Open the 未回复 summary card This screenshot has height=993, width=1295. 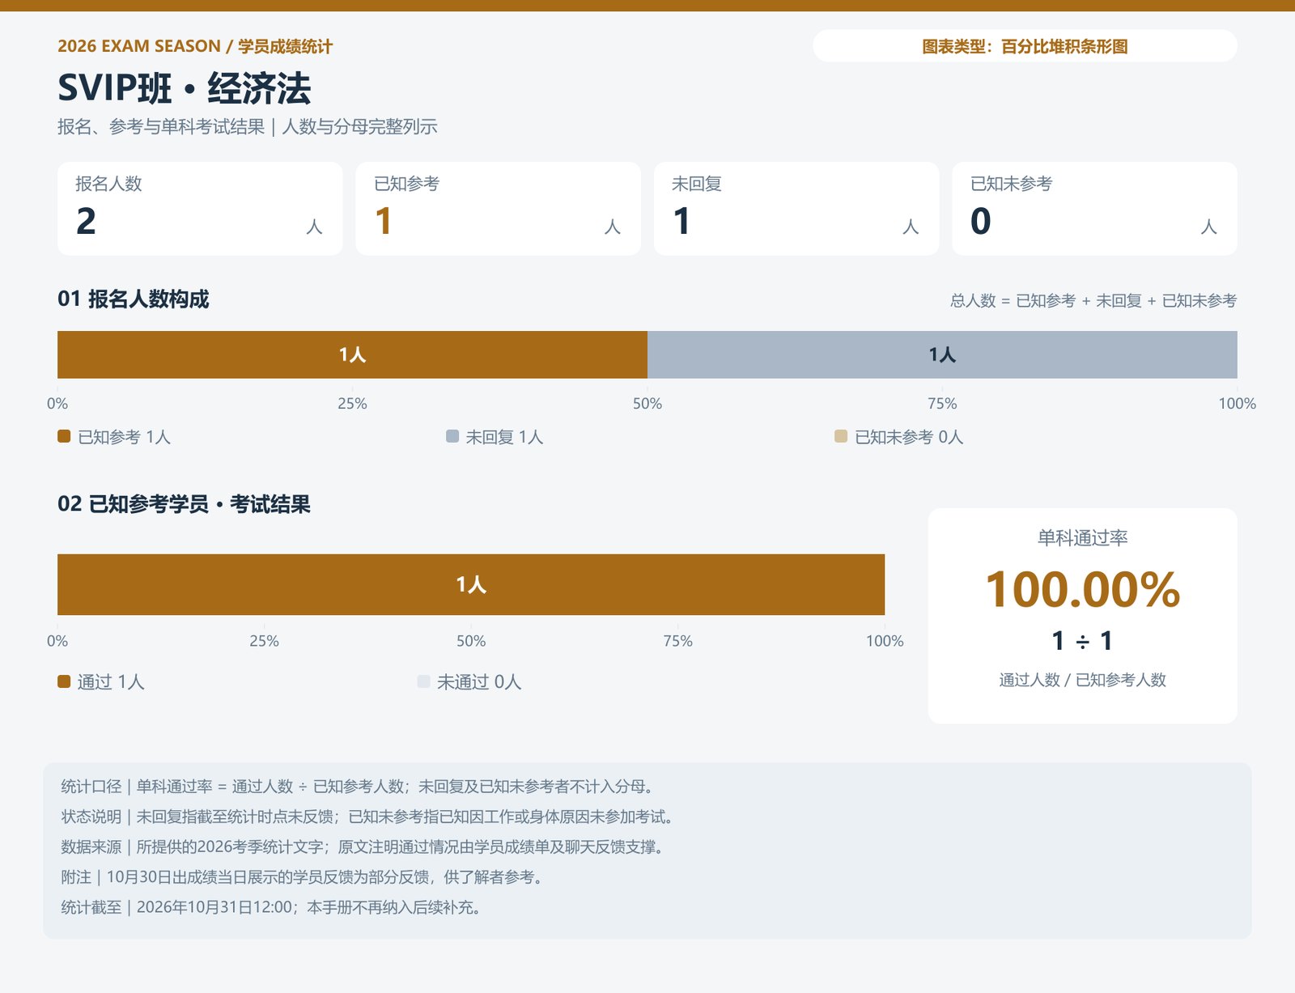coord(796,209)
